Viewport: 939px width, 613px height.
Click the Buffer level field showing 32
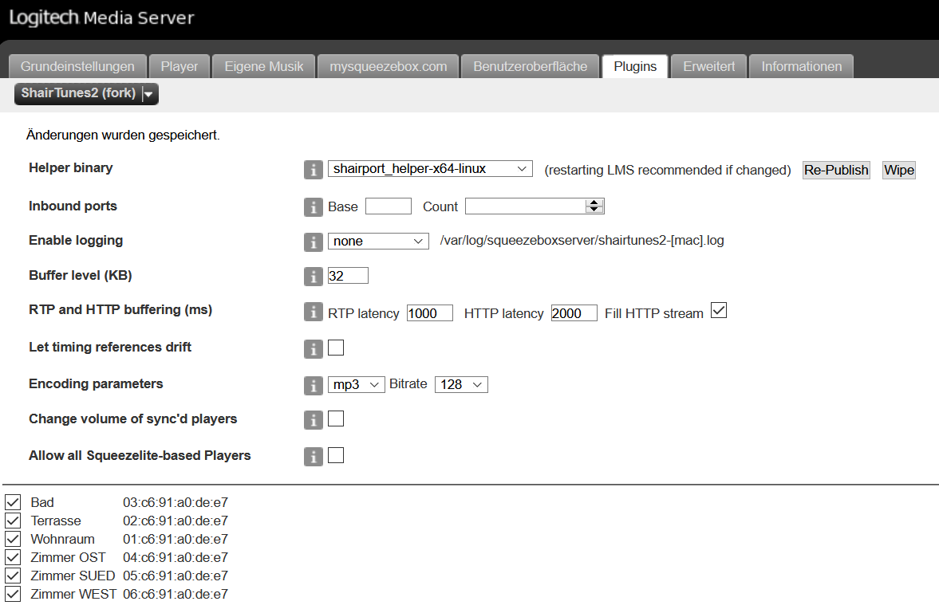click(348, 275)
